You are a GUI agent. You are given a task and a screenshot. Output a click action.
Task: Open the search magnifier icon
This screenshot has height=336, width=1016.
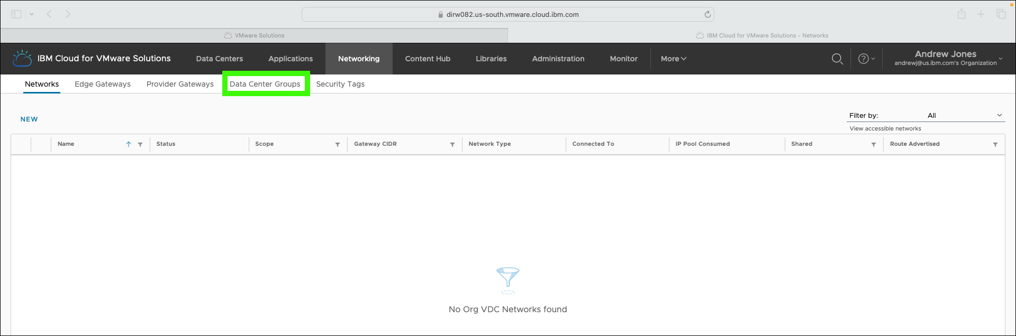(837, 59)
